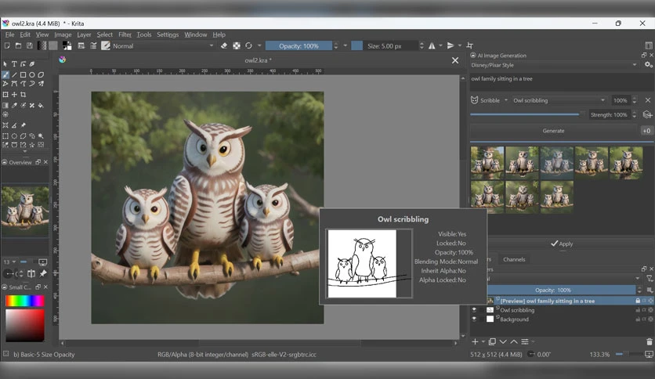Open the File menu
The height and width of the screenshot is (379, 655).
point(9,34)
